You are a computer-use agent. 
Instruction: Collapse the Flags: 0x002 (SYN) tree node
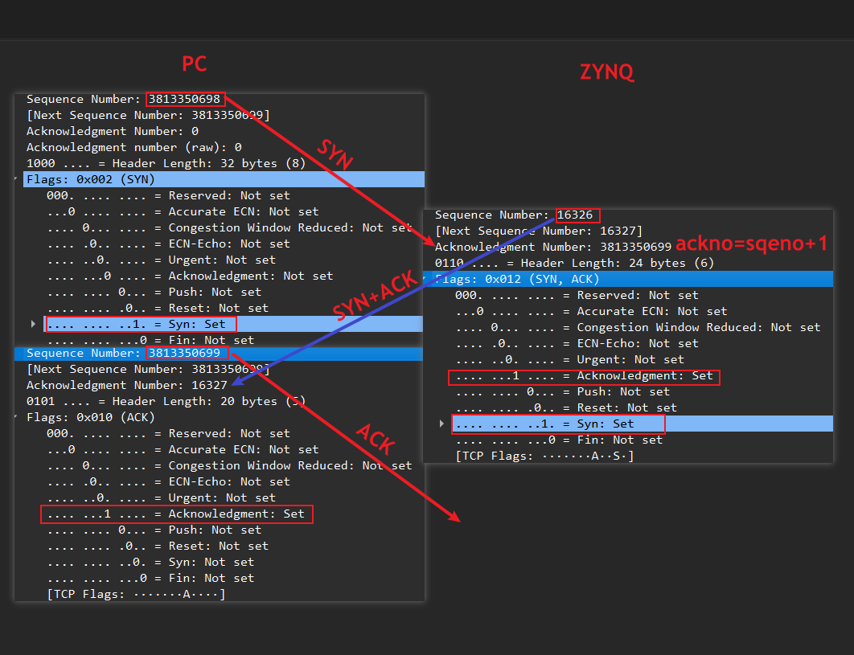[x=18, y=179]
